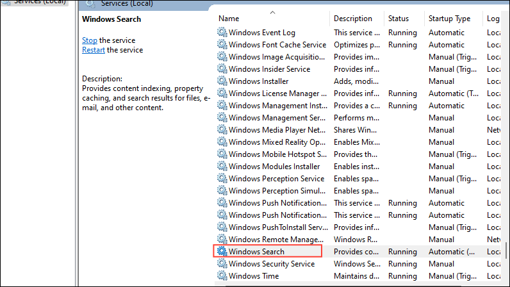Image resolution: width=510 pixels, height=287 pixels.
Task: Click 'Provides co...' description of Windows Search
Action: point(356,252)
